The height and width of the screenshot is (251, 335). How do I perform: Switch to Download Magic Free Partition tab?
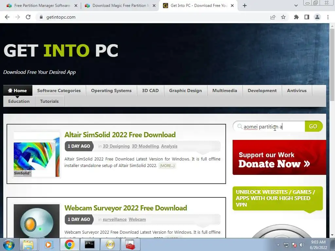(120, 6)
